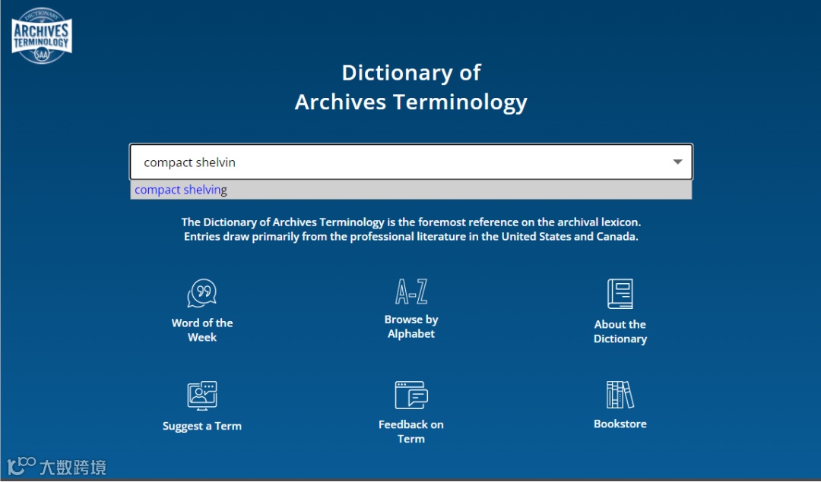Image resolution: width=821 pixels, height=482 pixels.
Task: Follow the 'Suggest a Term' text link
Action: [x=202, y=426]
